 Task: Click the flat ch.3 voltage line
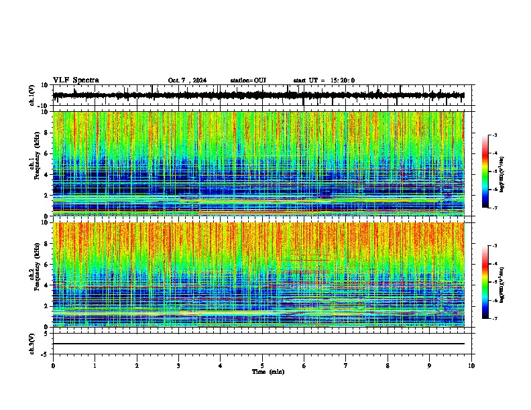pyautogui.click(x=259, y=344)
